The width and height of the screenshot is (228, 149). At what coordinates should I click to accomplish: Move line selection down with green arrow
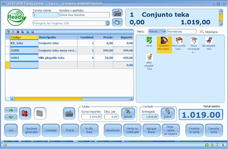click(x=11, y=117)
